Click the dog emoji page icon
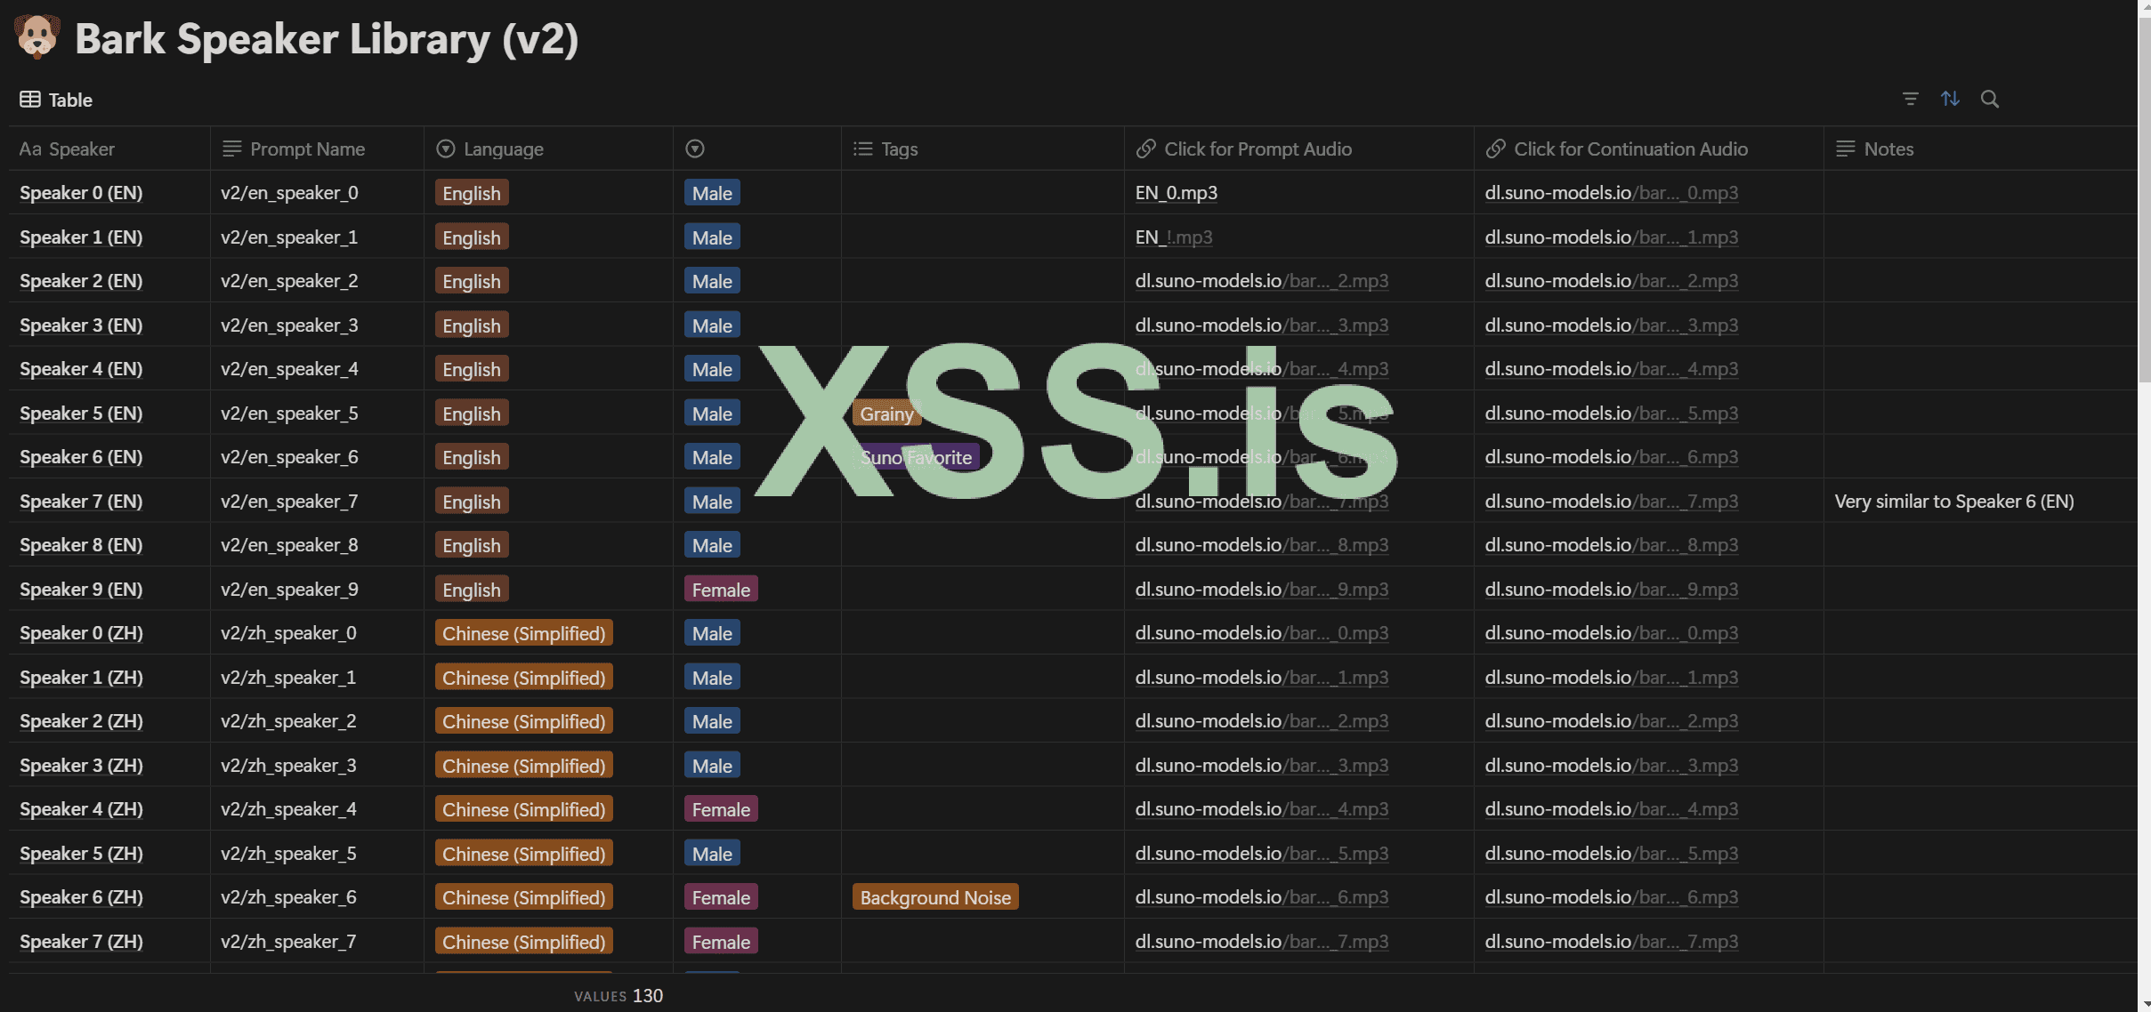This screenshot has height=1012, width=2151. pos(37,37)
